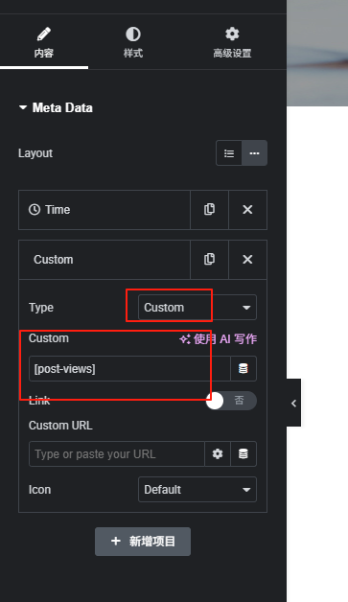Image resolution: width=348 pixels, height=602 pixels.
Task: Duplicate the Time item
Action: click(x=209, y=210)
